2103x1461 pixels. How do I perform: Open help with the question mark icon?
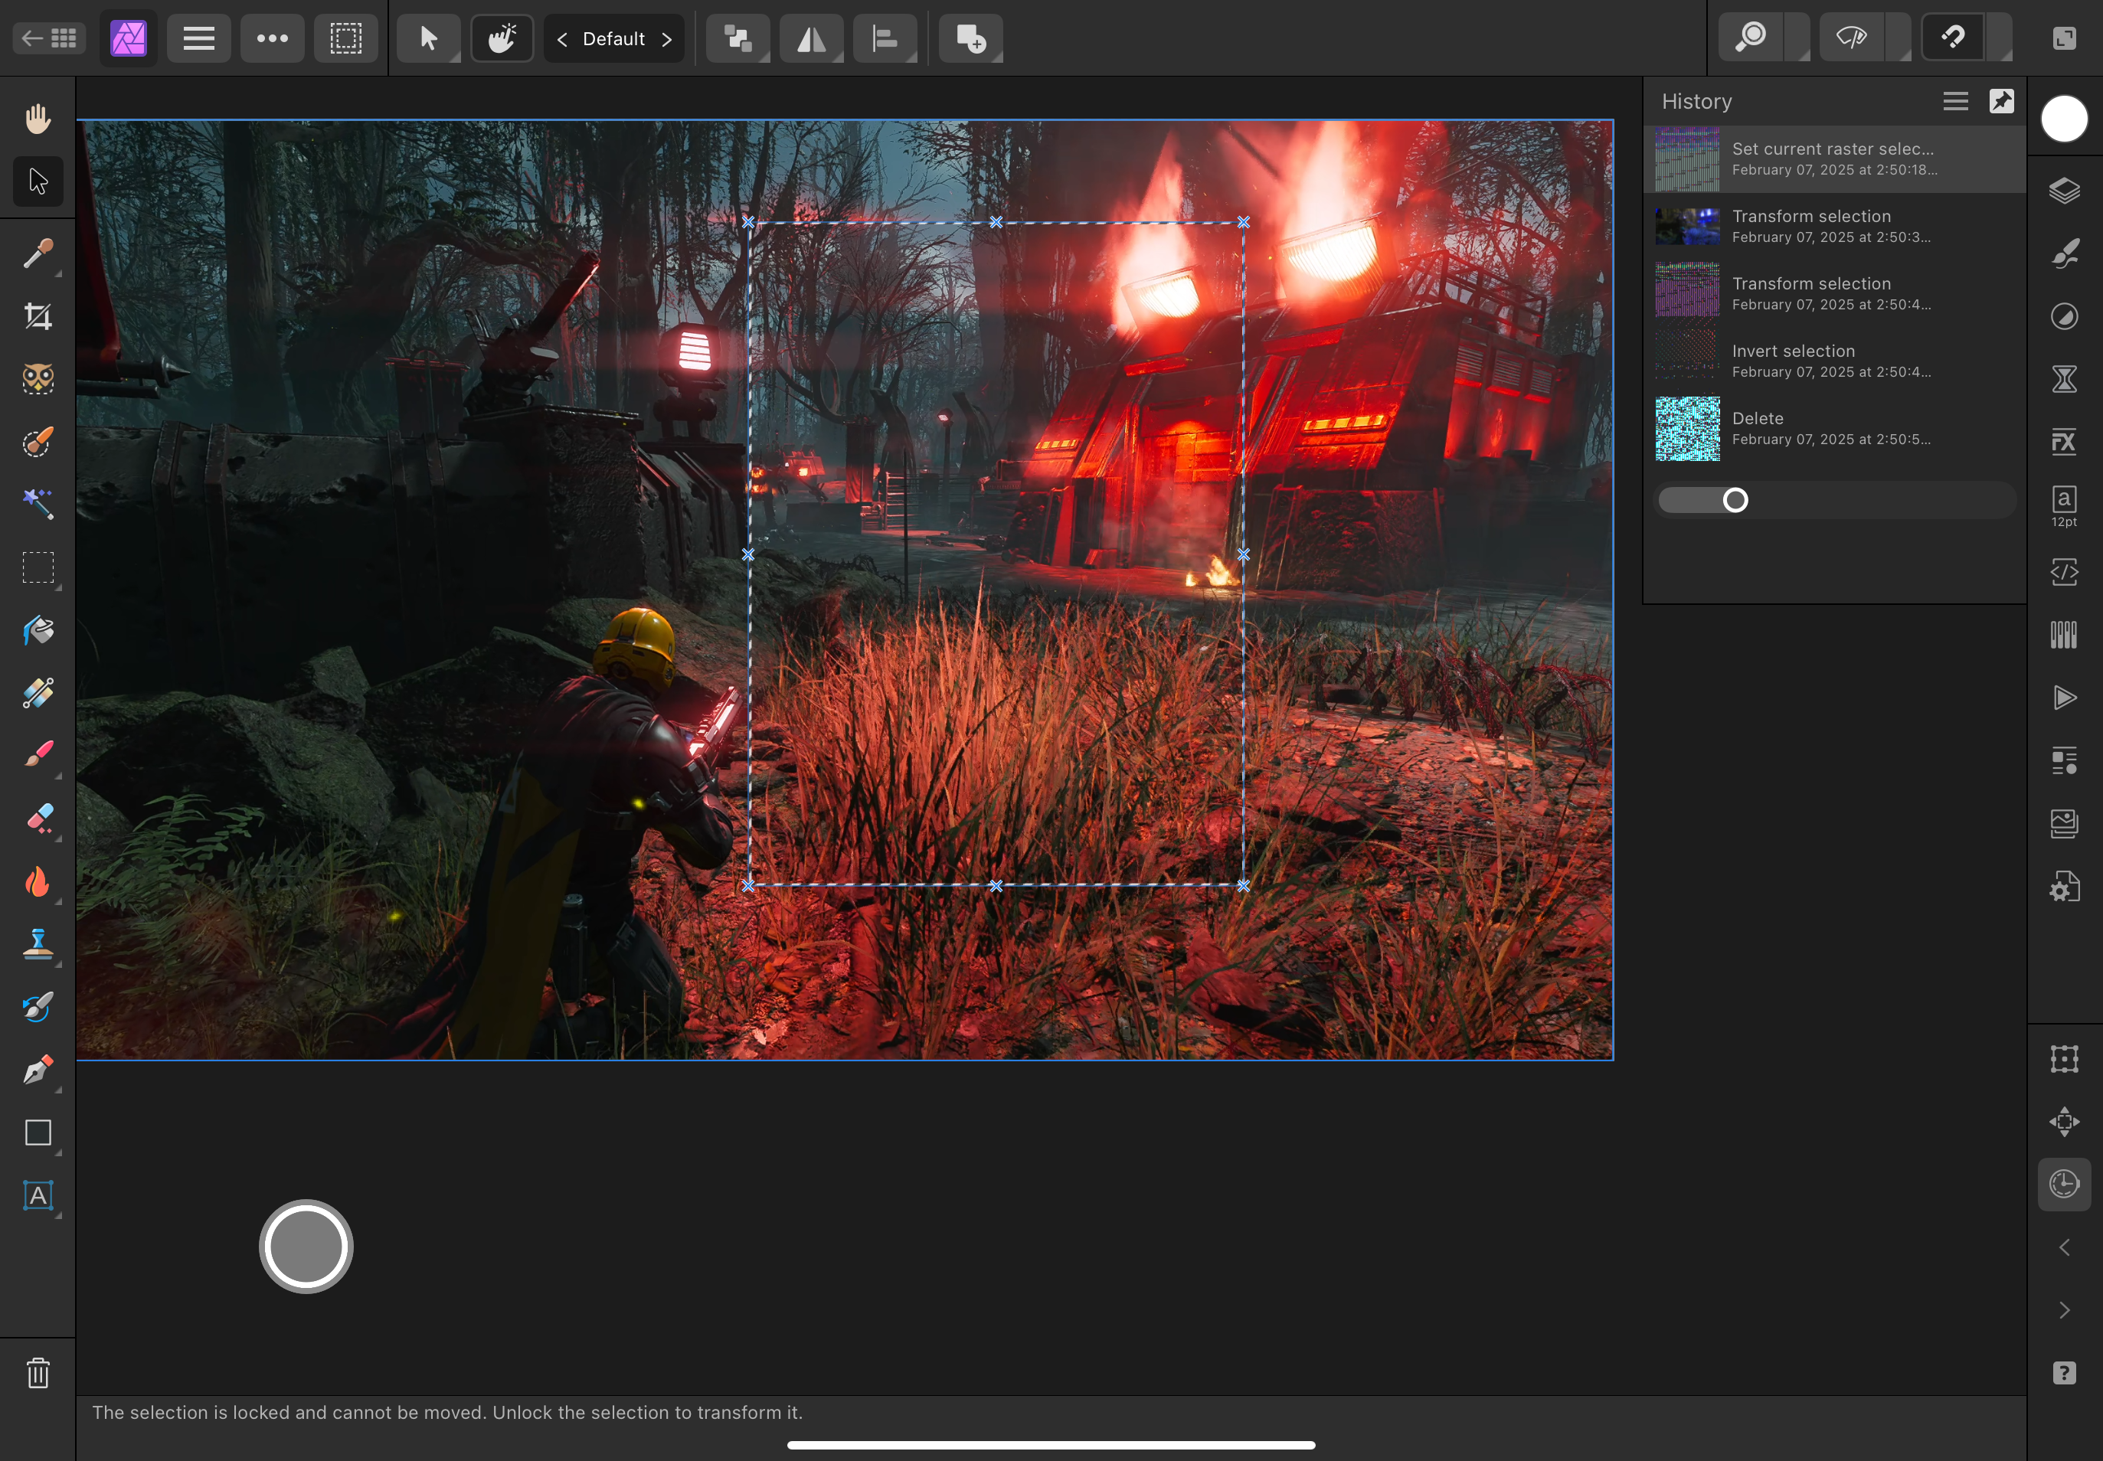click(2064, 1373)
